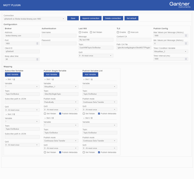Add Variable to Publish Single Variable
Image resolution: width=194 pixels, height=179 pixels.
tap(51, 75)
